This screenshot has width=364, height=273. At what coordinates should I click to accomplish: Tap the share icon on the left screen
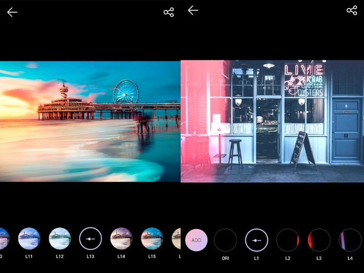(x=168, y=12)
